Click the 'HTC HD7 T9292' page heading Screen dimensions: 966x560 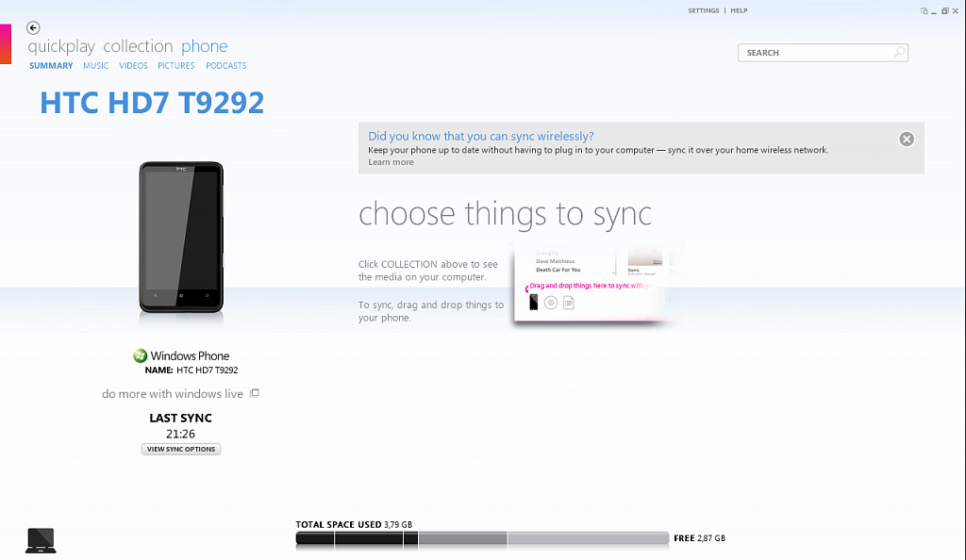152,103
